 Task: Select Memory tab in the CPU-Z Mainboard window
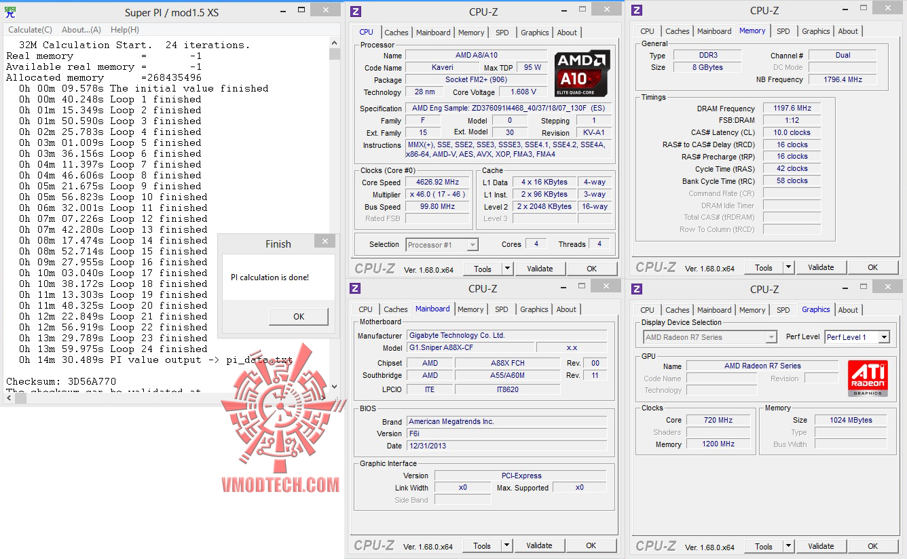click(x=470, y=309)
